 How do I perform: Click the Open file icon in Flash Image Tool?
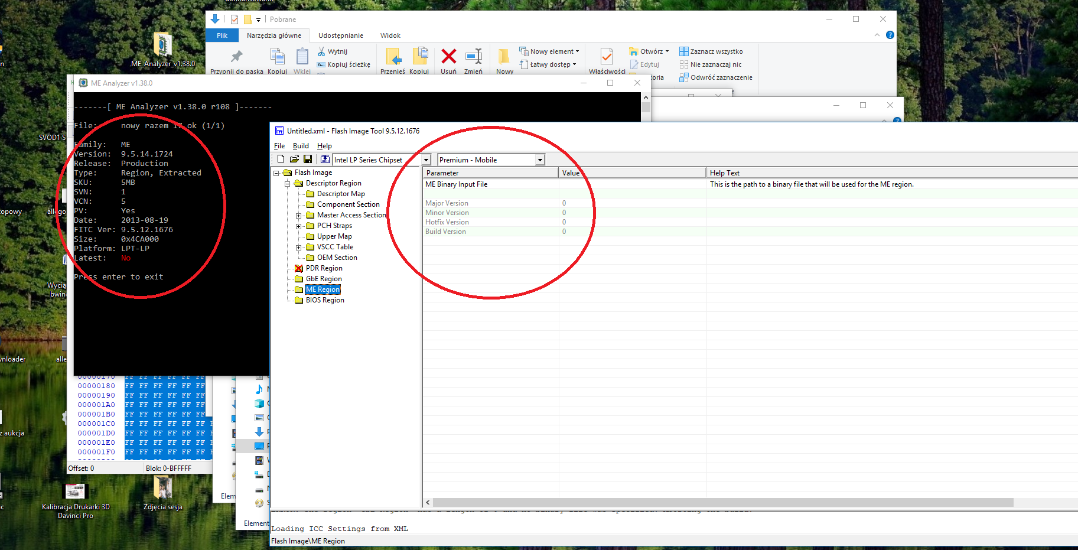tap(294, 159)
